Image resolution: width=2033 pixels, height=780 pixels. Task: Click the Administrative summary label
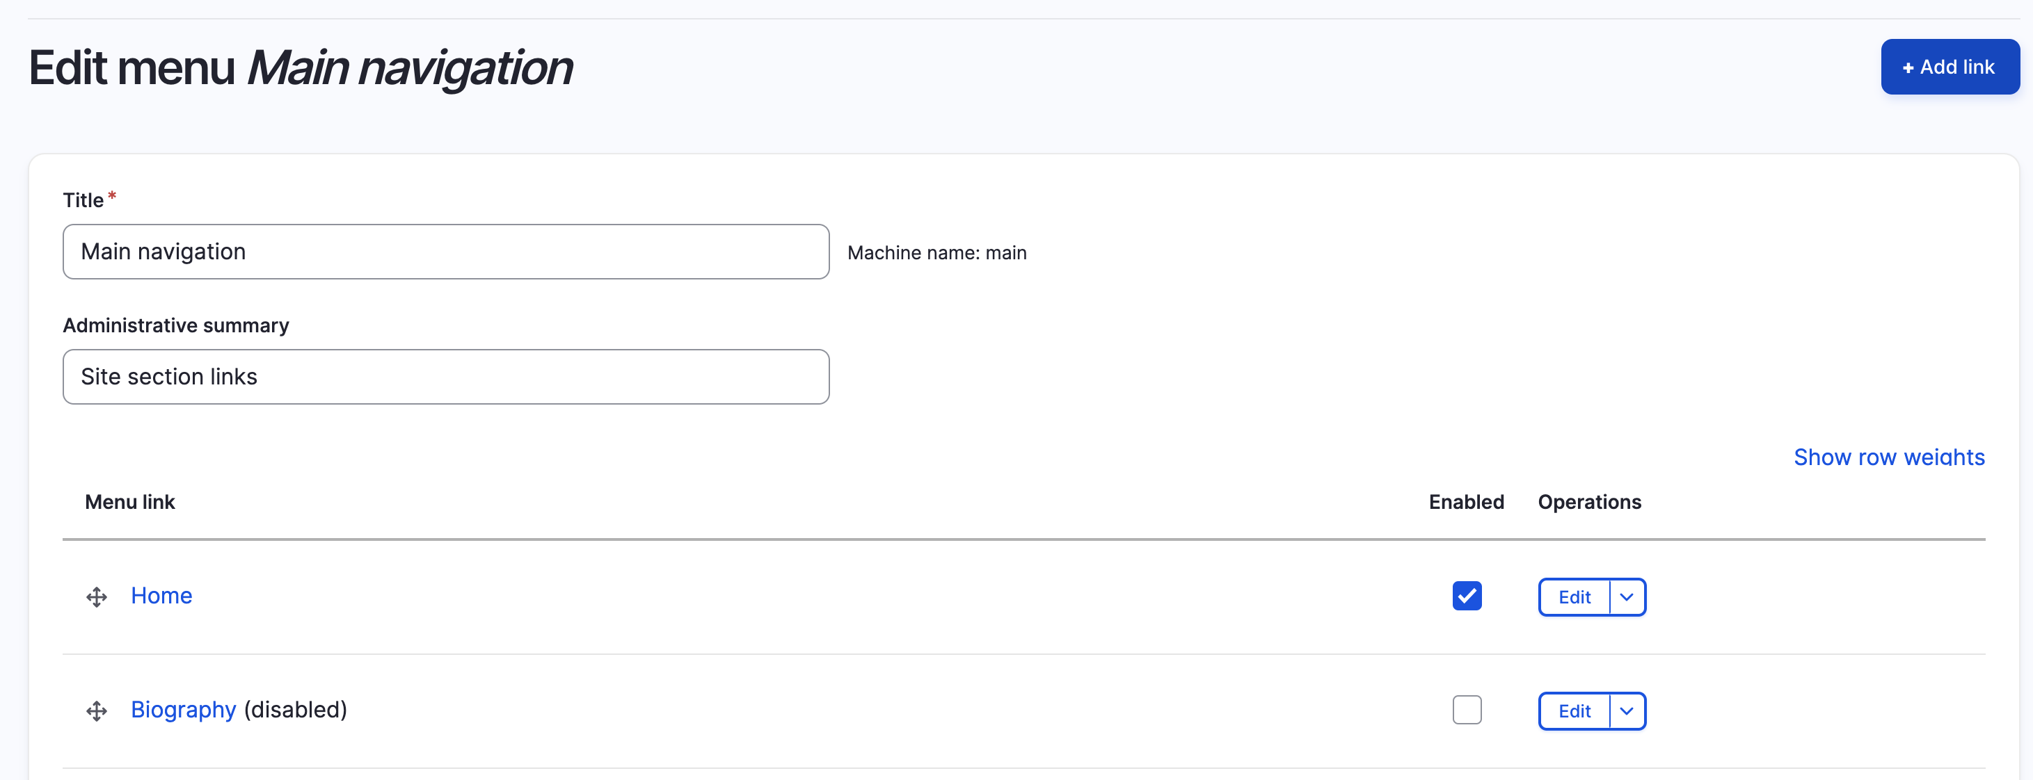pos(176,326)
